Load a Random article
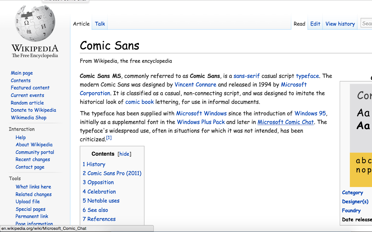The height and width of the screenshot is (232, 372). tap(27, 103)
